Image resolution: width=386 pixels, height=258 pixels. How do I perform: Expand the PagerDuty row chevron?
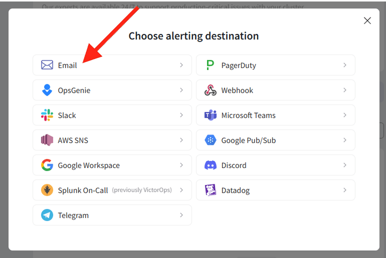coord(345,65)
